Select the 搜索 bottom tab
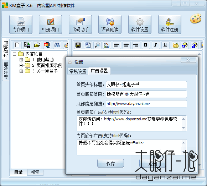The width and height of the screenshot is (207, 186). click(35, 172)
